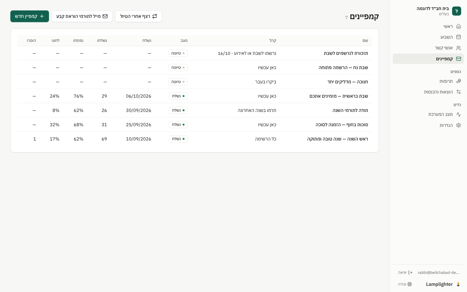Open campaign שבת נח — הרשמה פתוחה

[343, 67]
